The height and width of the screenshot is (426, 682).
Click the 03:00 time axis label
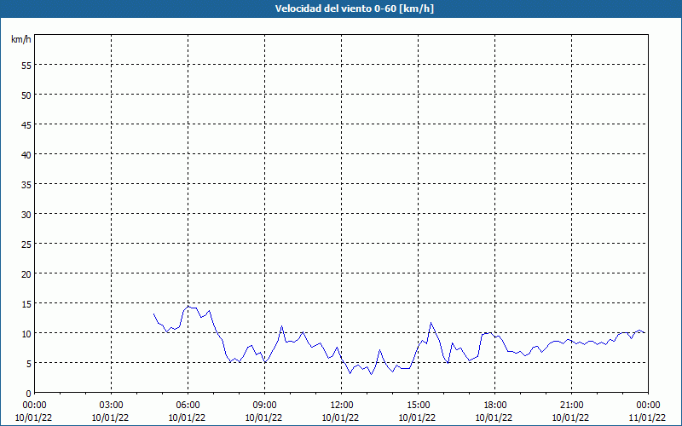pos(111,406)
